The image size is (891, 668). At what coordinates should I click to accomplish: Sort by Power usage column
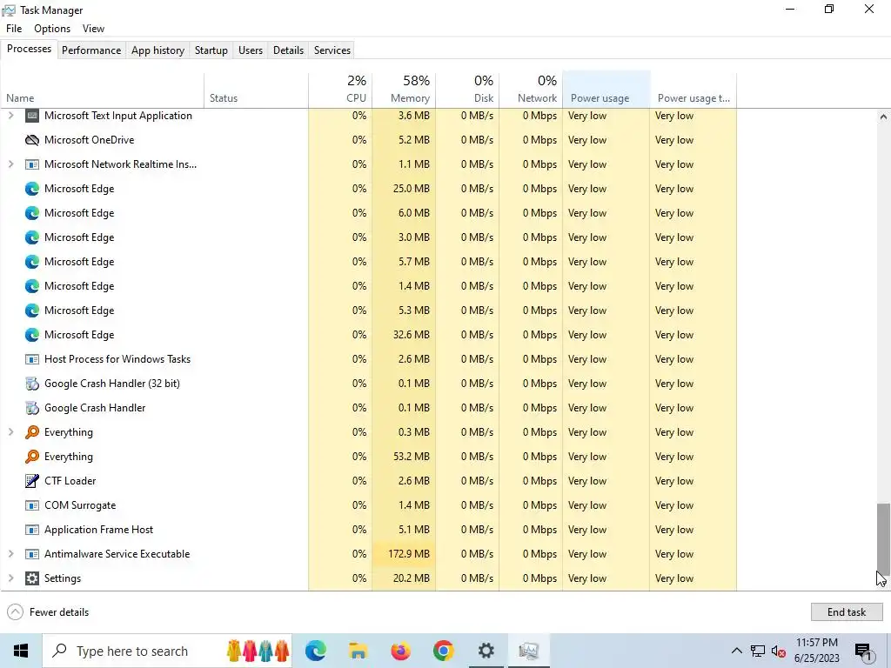coord(606,90)
